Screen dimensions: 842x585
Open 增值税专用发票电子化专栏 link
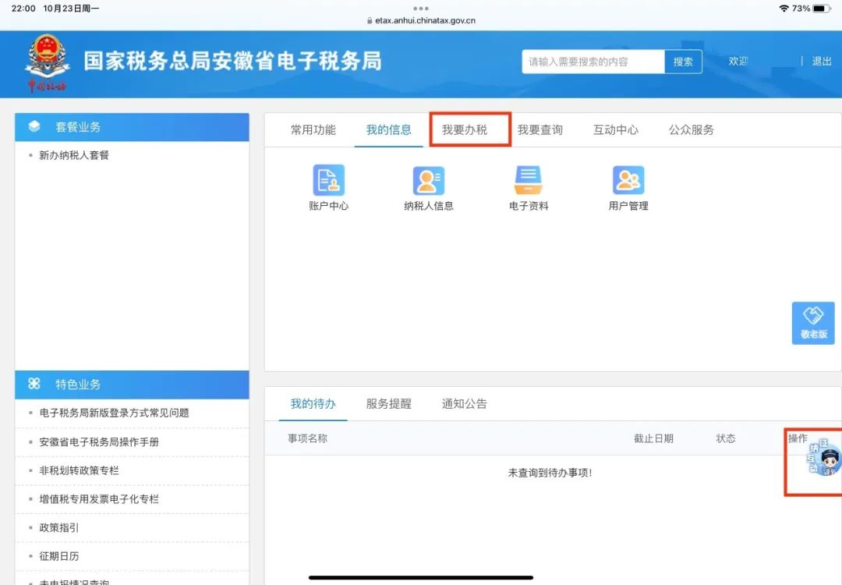pos(99,499)
